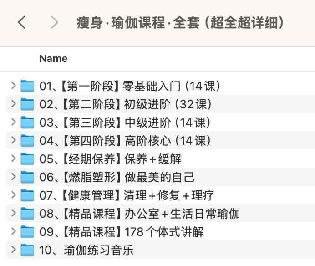315x266 pixels.
Task: Select the 02、【第二阶段】初级进阶 (32课) row
Action: click(126, 104)
